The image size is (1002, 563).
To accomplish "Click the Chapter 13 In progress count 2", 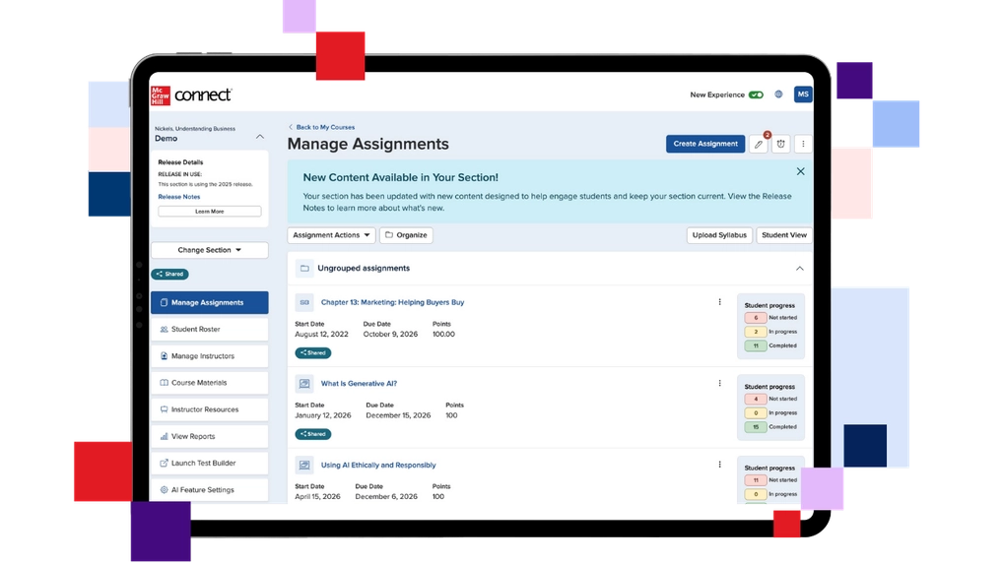I will click(756, 332).
